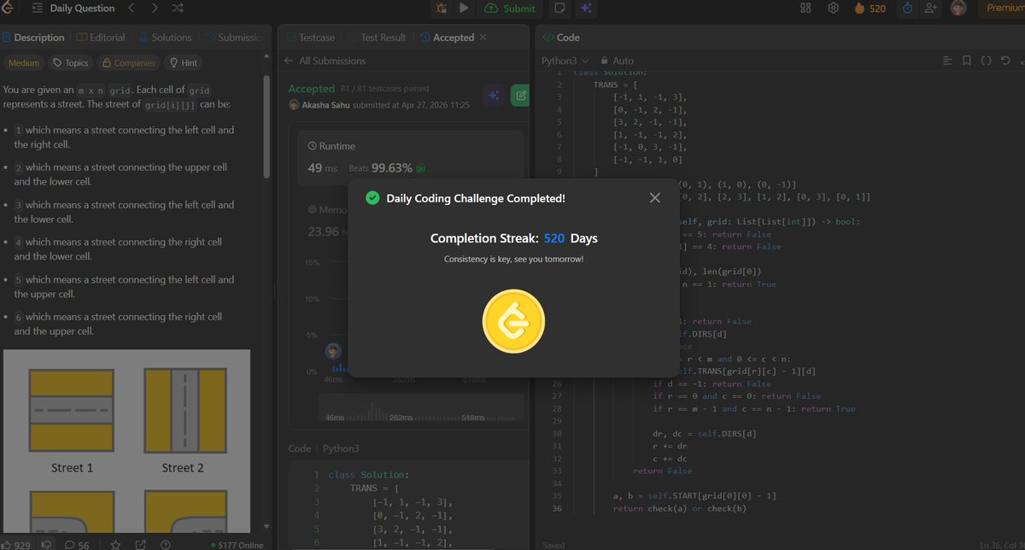Viewport: 1025px width, 550px height.
Task: Click the 520 completion streak number
Action: (554, 238)
